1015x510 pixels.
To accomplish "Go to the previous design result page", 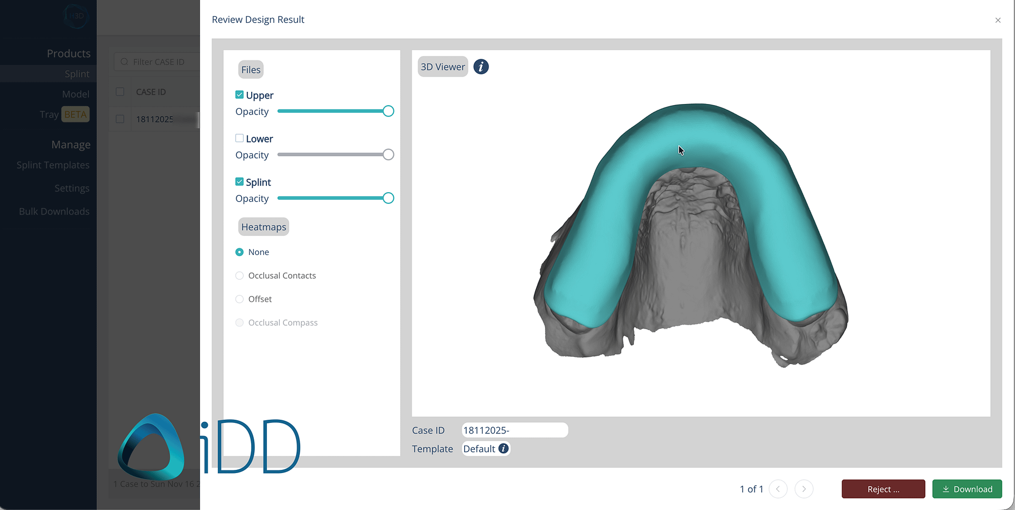I will (x=778, y=489).
